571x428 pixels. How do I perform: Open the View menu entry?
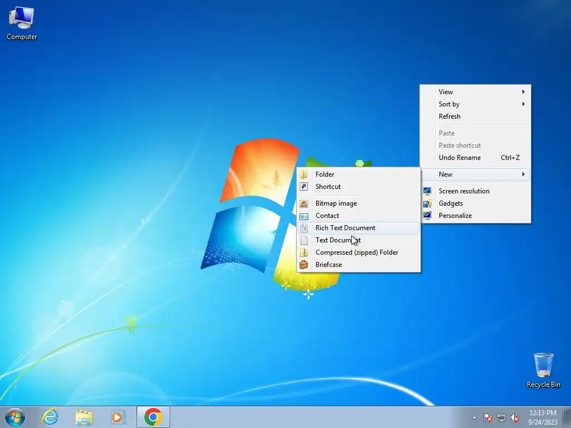coord(475,92)
